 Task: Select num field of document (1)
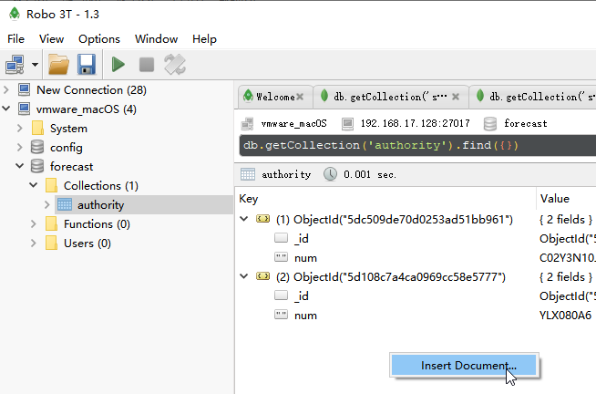click(x=305, y=258)
